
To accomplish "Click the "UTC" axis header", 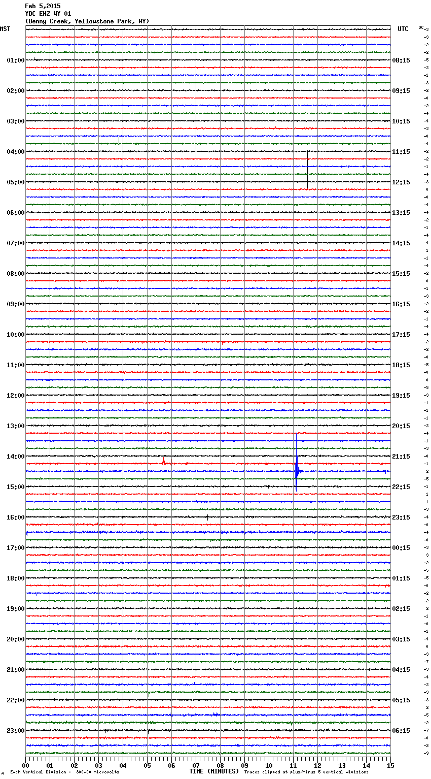I will click(x=403, y=29).
